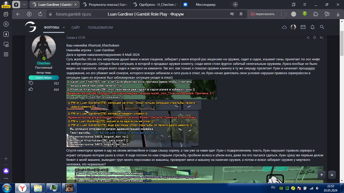Screen dimensions: 344x193
Task: Click the Chechen author avatar image
Action: [x=44, y=47]
